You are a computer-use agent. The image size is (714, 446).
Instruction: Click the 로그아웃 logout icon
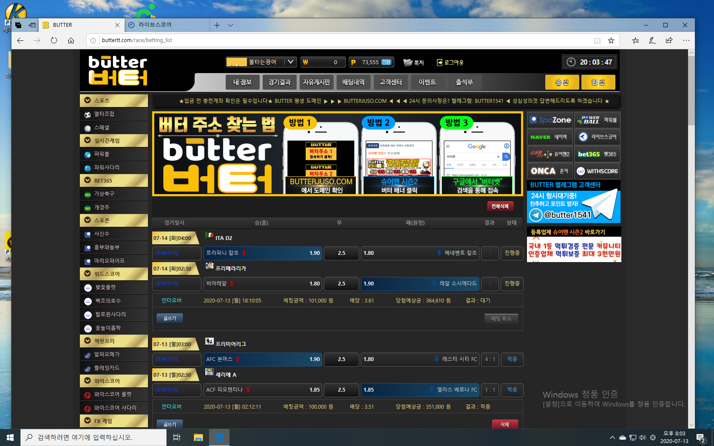pos(439,62)
